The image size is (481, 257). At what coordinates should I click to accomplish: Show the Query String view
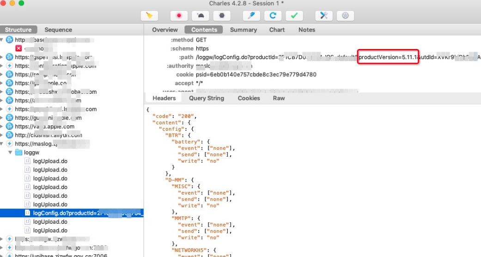click(x=207, y=98)
